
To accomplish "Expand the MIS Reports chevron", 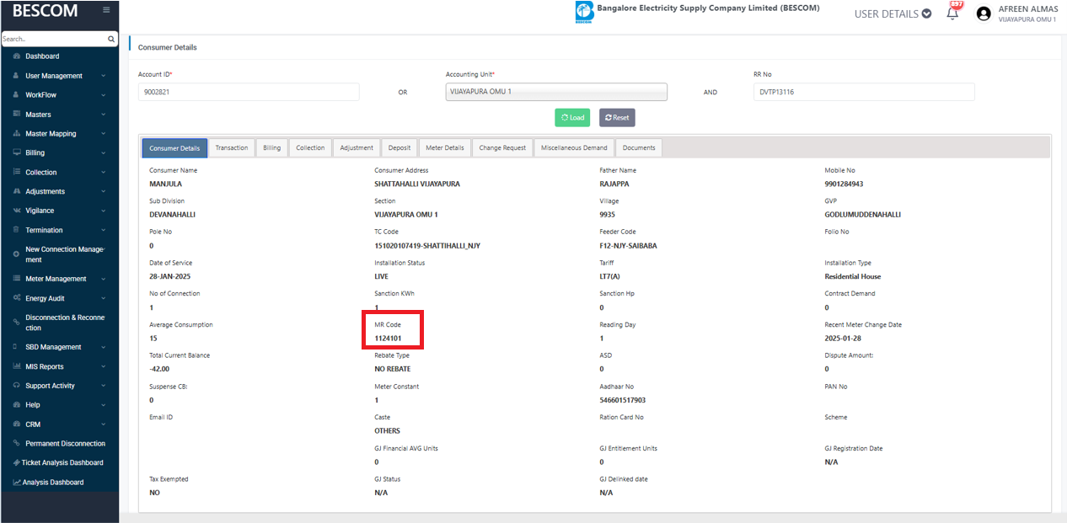I will pyautogui.click(x=103, y=366).
